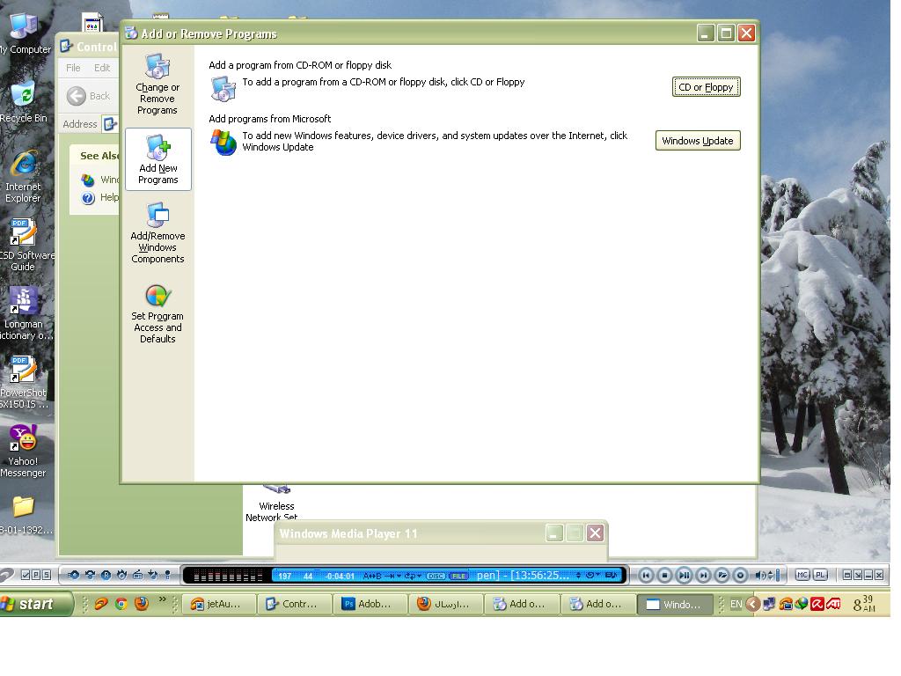Open File menu in Control Panel window

(73, 68)
